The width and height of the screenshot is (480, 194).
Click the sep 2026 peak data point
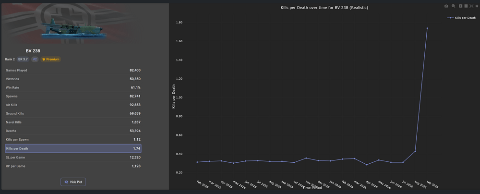pyautogui.click(x=427, y=28)
